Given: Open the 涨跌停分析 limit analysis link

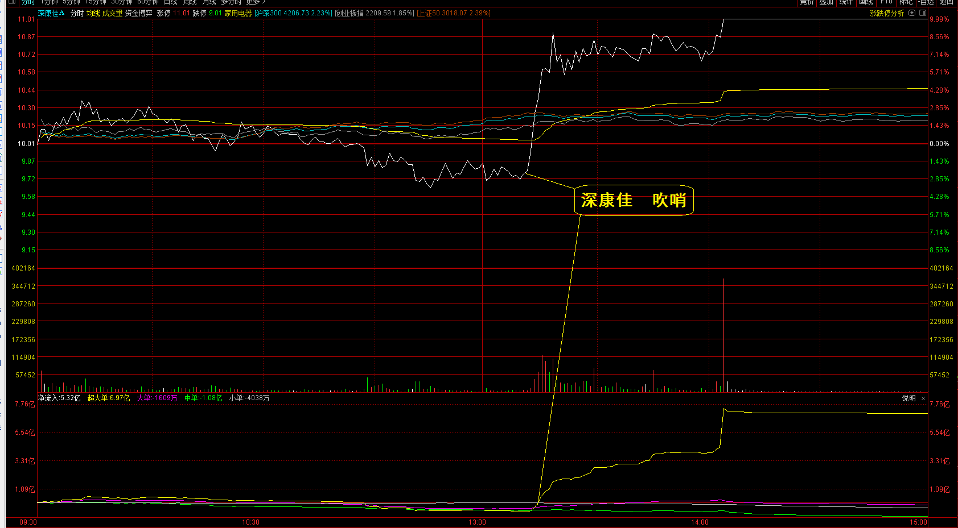Looking at the screenshot, I should click(x=887, y=13).
